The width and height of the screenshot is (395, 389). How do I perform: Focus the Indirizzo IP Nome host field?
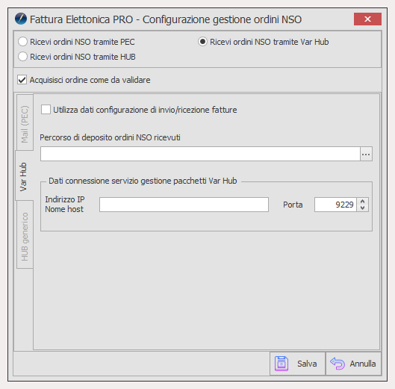[184, 205]
